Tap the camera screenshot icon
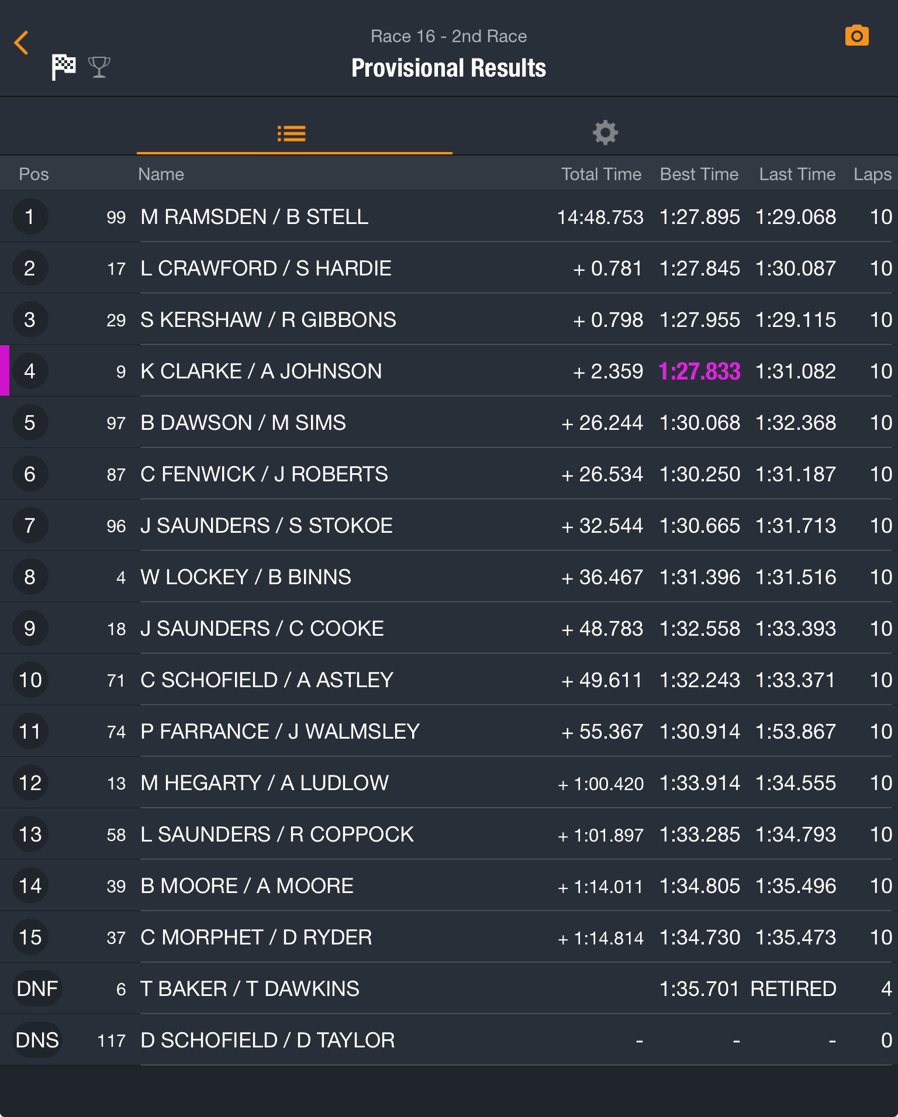The width and height of the screenshot is (898, 1117). point(856,36)
